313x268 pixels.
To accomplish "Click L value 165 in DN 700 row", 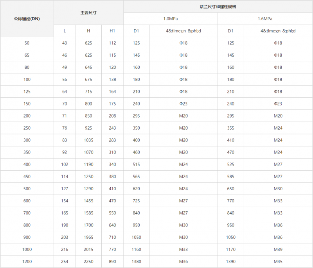I will pyautogui.click(x=65, y=213).
